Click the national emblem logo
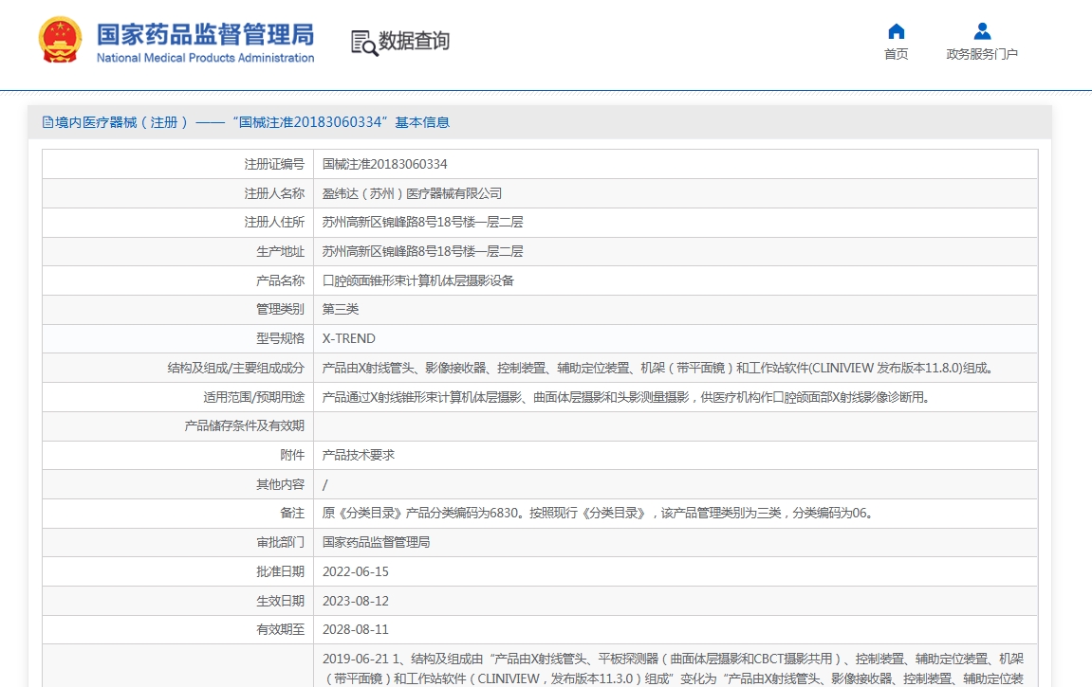Viewport: 1092px width, 687px height. pos(60,41)
